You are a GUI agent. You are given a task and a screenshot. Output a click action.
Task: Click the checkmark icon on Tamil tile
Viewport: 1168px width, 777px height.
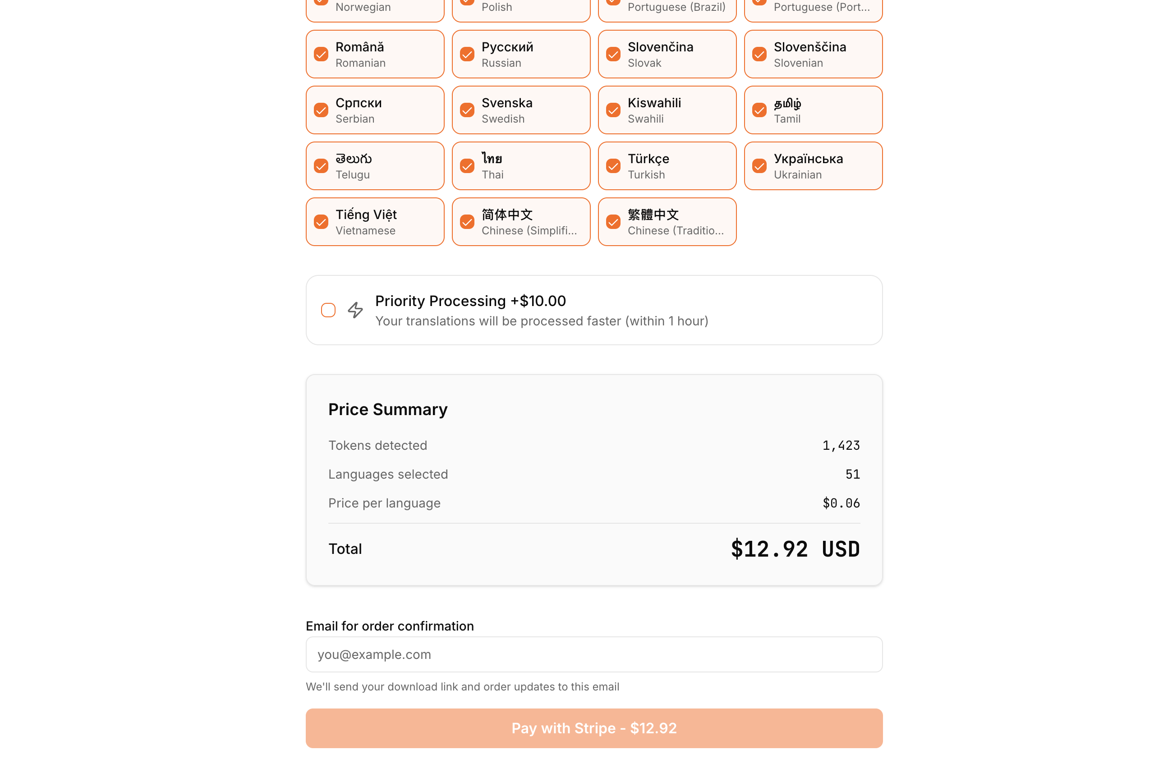759,110
